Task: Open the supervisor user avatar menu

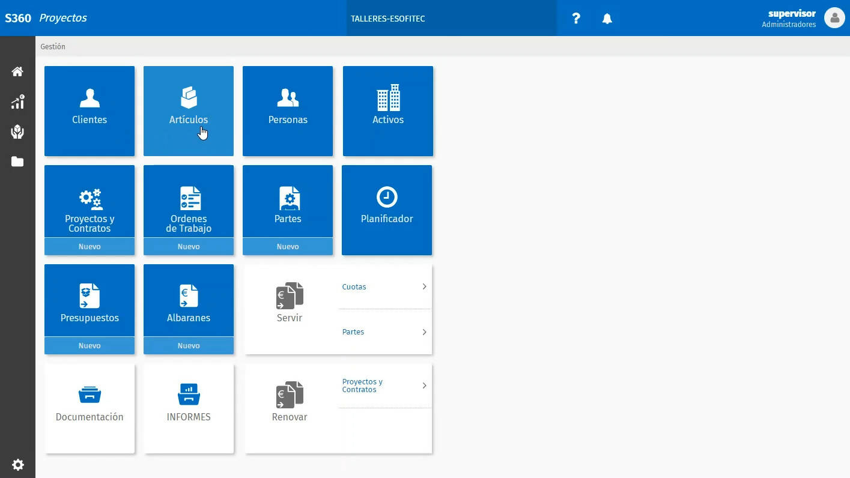Action: 834,18
